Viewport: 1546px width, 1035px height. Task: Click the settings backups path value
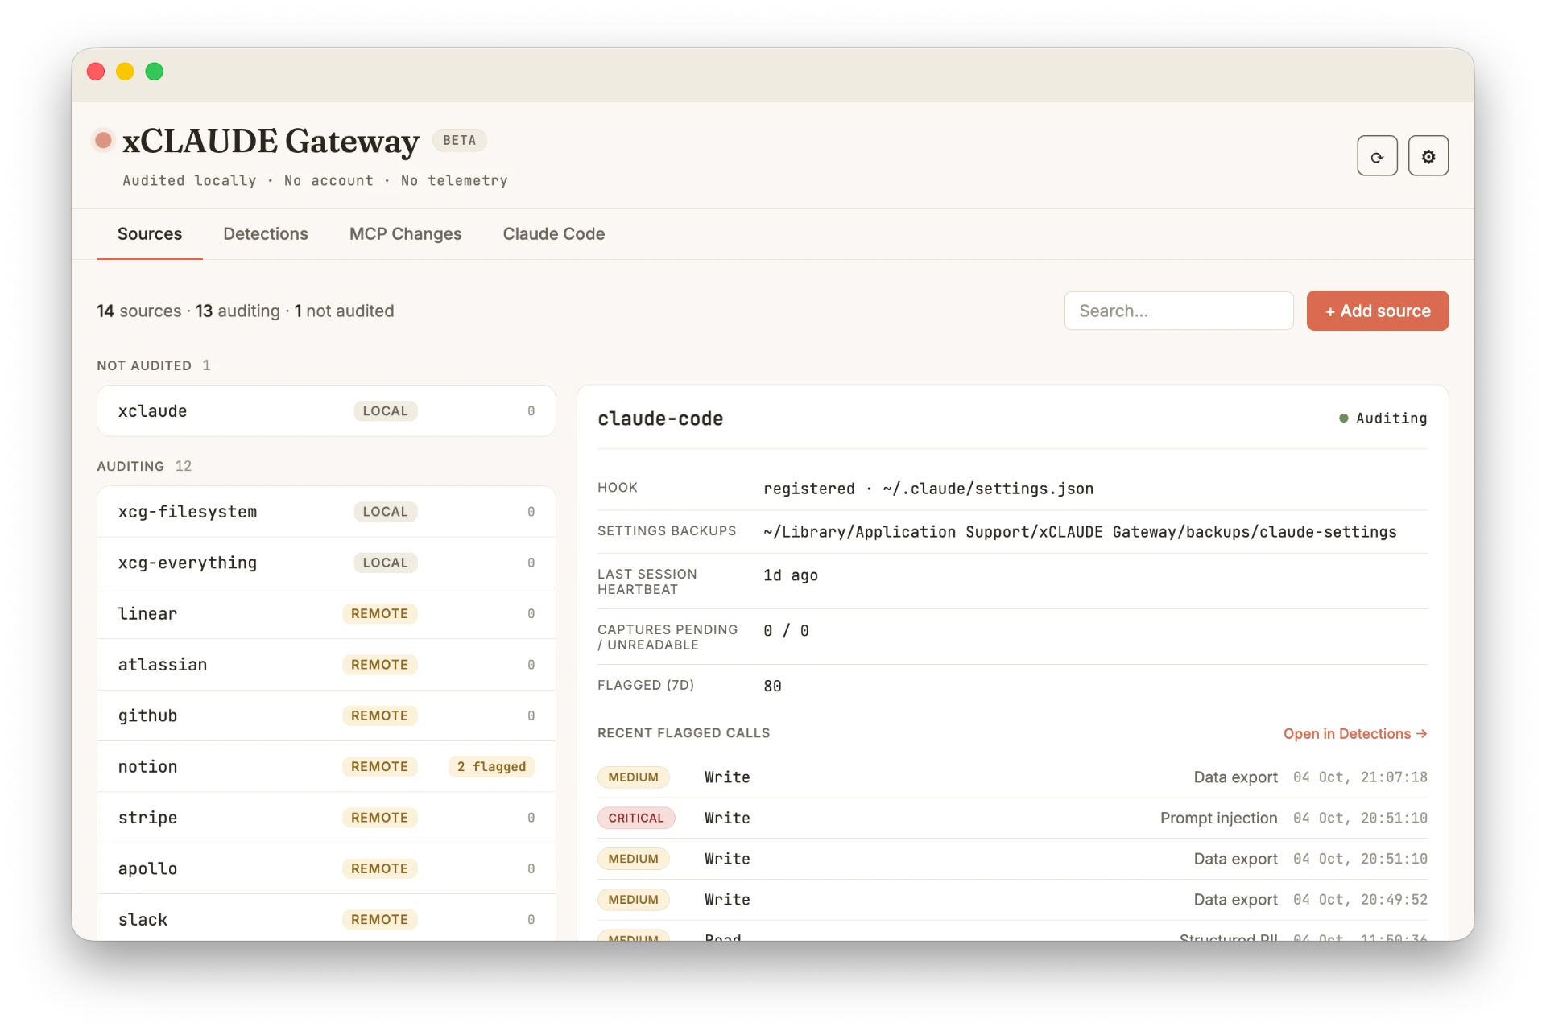point(1080,532)
